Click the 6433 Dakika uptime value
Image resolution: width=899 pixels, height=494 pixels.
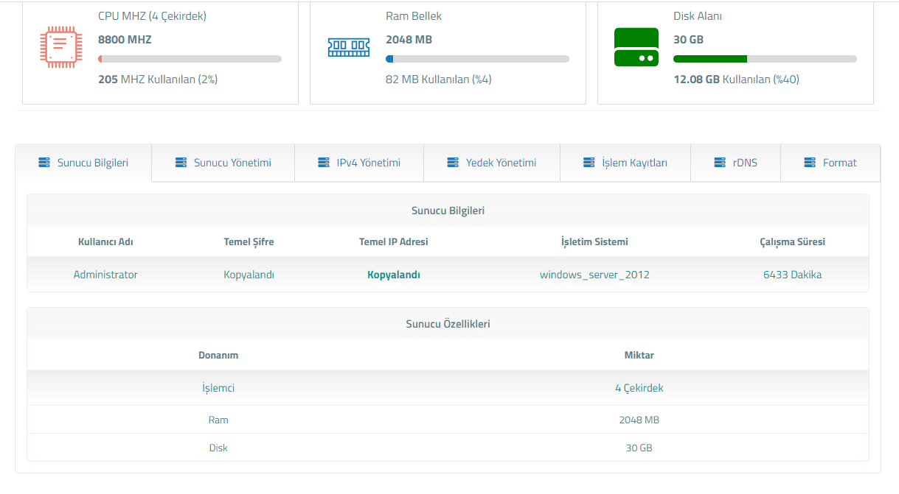tap(792, 275)
